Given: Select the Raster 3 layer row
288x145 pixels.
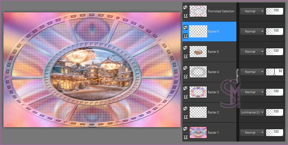Looking at the screenshot, I should pyautogui.click(x=214, y=92).
